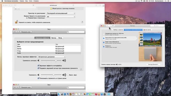Image resolution: width=171 pixels, height=96 pixels.
Task: Open help in the printer settings pane
Action: coord(82,22)
